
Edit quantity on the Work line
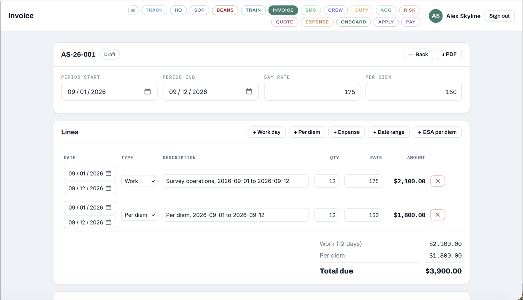pos(326,181)
